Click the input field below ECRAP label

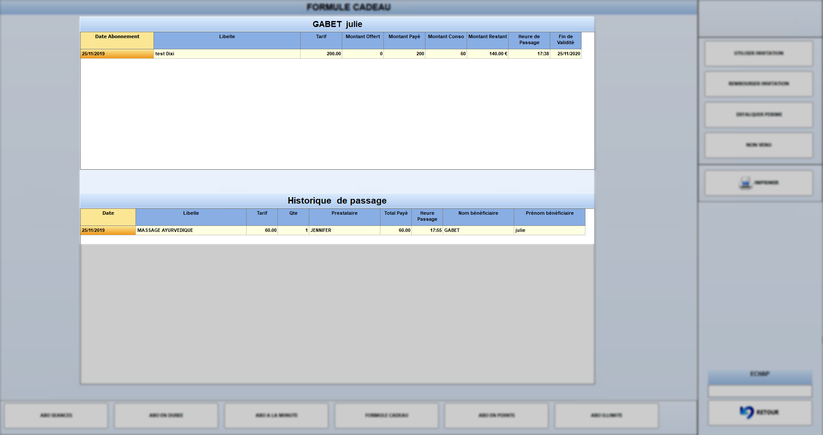(760, 391)
